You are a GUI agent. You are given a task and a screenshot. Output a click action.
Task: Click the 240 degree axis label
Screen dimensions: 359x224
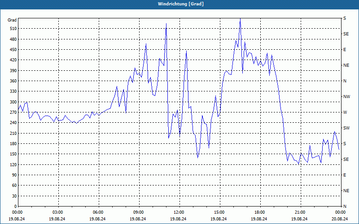click(x=13, y=123)
